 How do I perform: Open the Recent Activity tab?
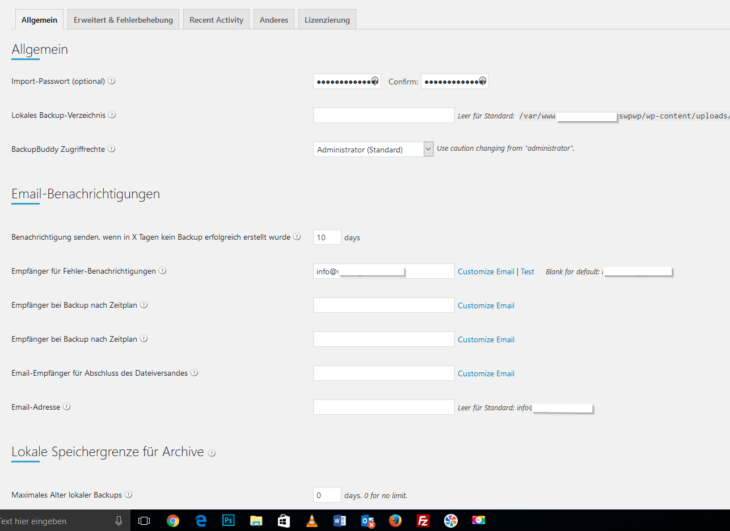click(x=216, y=19)
